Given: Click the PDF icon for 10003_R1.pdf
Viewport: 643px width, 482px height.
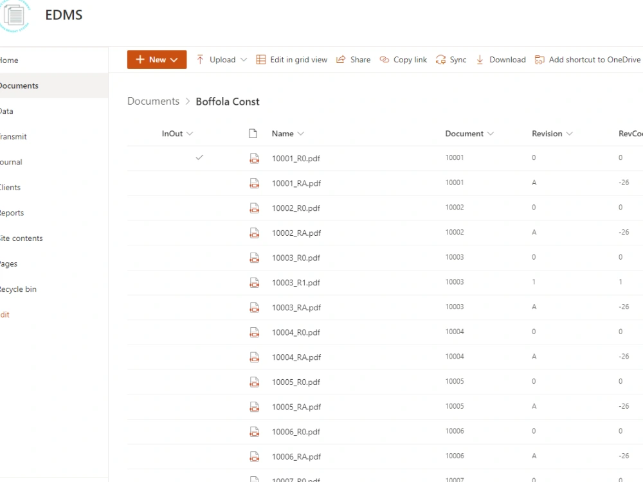Looking at the screenshot, I should click(254, 282).
